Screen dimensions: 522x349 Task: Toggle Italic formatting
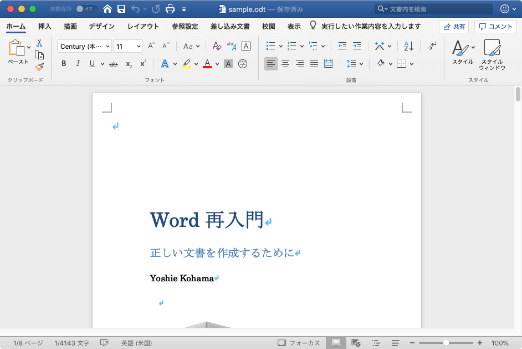(78, 64)
